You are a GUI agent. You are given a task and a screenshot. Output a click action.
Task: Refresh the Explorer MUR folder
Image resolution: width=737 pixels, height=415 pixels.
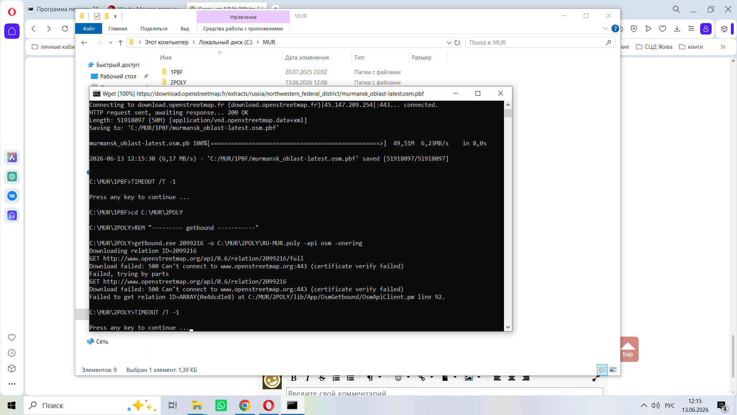point(457,42)
